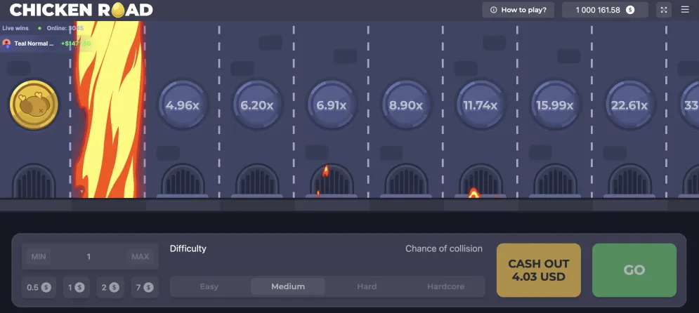Click the Live wins label
Viewport: 699px width, 313px height.
click(x=15, y=28)
